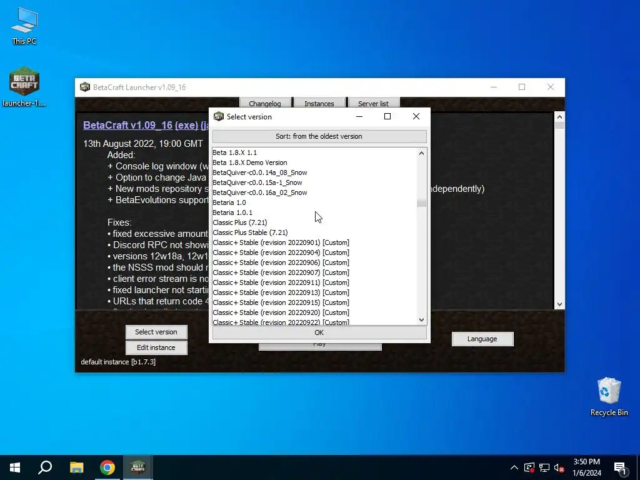Close the Select version dialog

[x=416, y=116]
